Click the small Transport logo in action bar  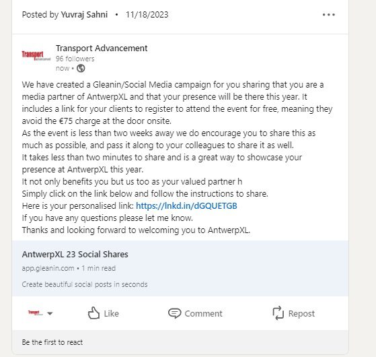click(36, 313)
